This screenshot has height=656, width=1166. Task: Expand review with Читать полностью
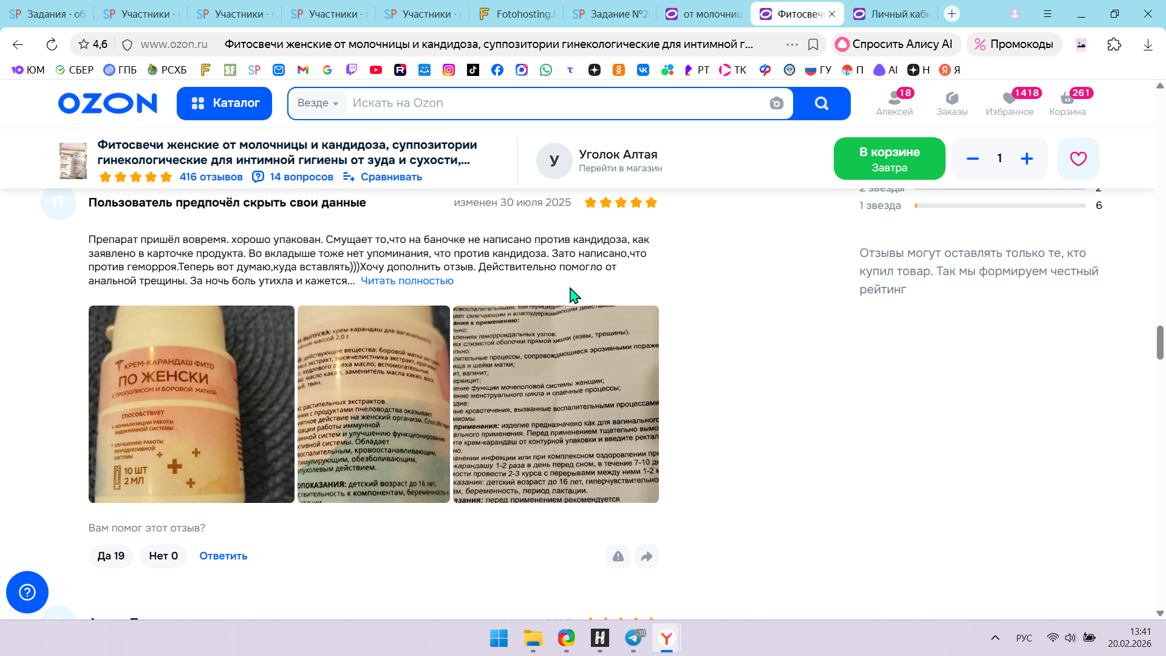(407, 281)
